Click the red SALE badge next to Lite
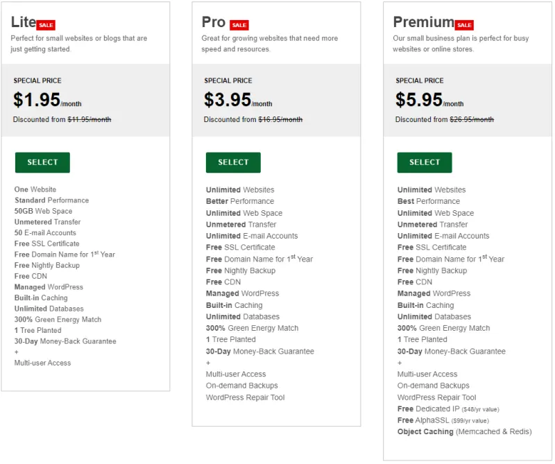The height and width of the screenshot is (464, 555). tap(47, 24)
